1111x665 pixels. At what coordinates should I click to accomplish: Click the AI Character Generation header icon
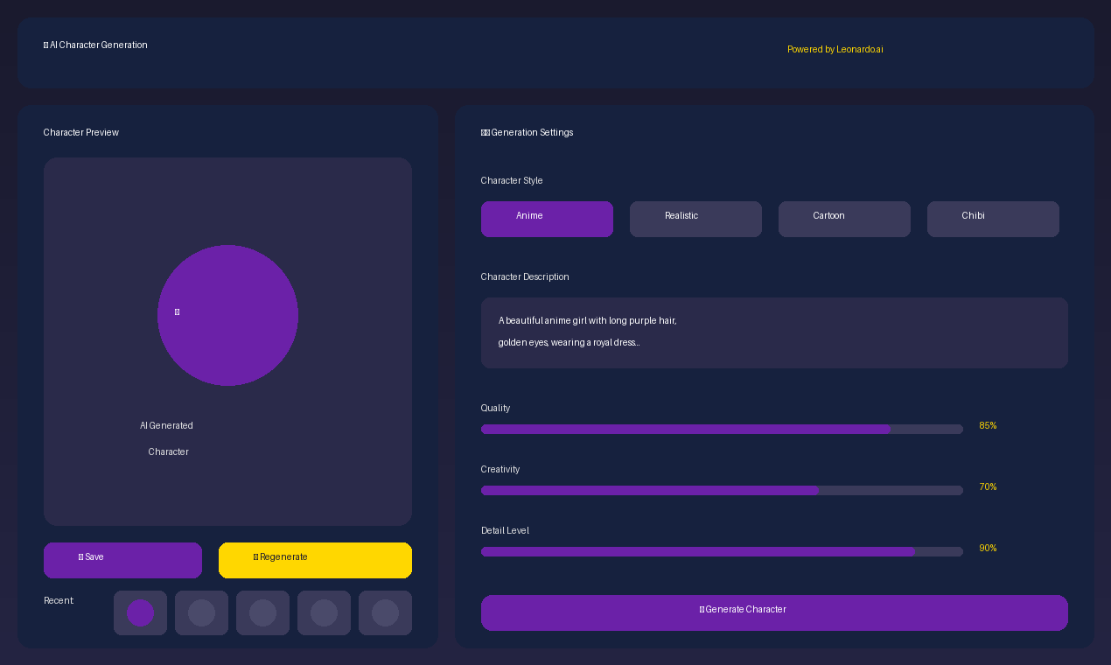45,45
